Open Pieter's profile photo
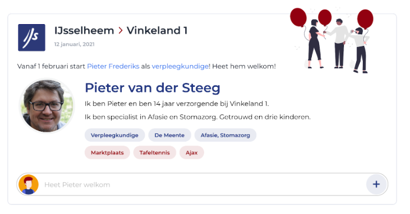This screenshot has width=410, height=214. [47, 105]
